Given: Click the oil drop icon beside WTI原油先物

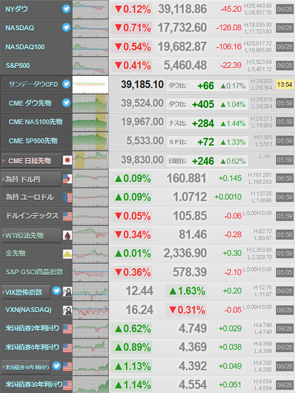Looking at the screenshot, I should (x=68, y=236).
